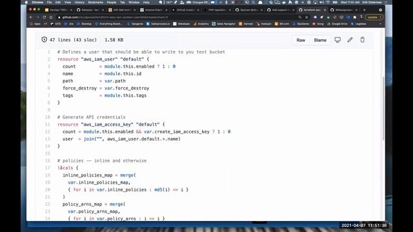
Task: Go back with browser back arrow
Action: pos(32,17)
